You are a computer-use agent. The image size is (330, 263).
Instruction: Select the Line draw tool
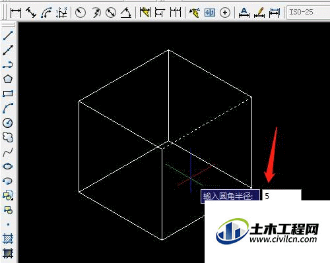8,36
